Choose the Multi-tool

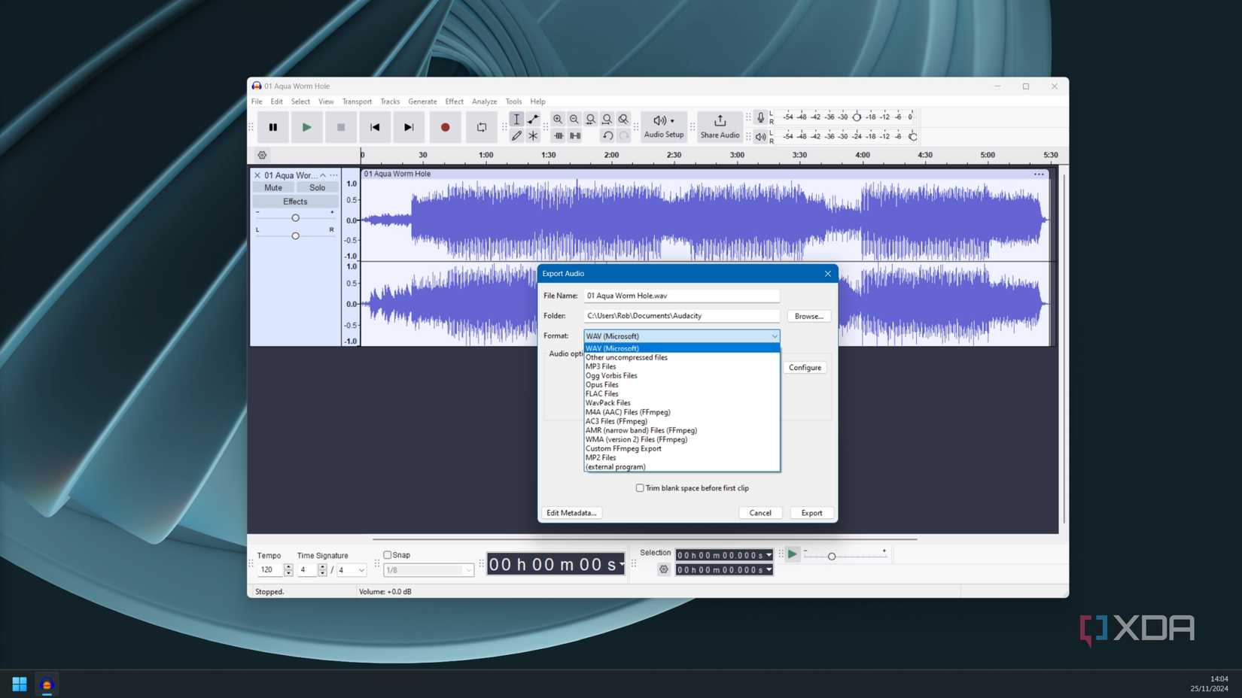(x=533, y=136)
